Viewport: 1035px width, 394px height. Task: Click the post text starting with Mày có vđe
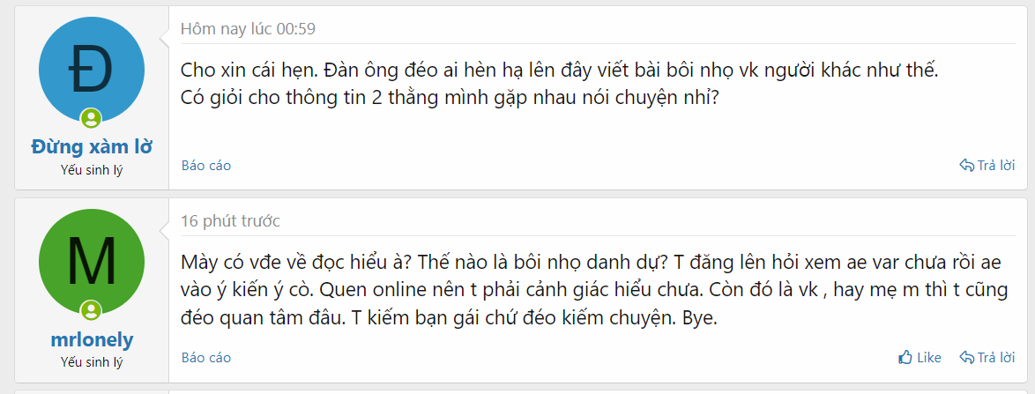(594, 290)
